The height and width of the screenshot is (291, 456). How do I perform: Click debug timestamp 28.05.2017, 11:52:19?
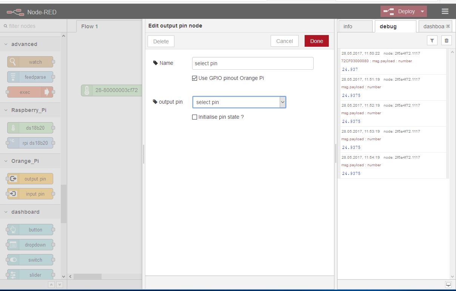pos(360,106)
